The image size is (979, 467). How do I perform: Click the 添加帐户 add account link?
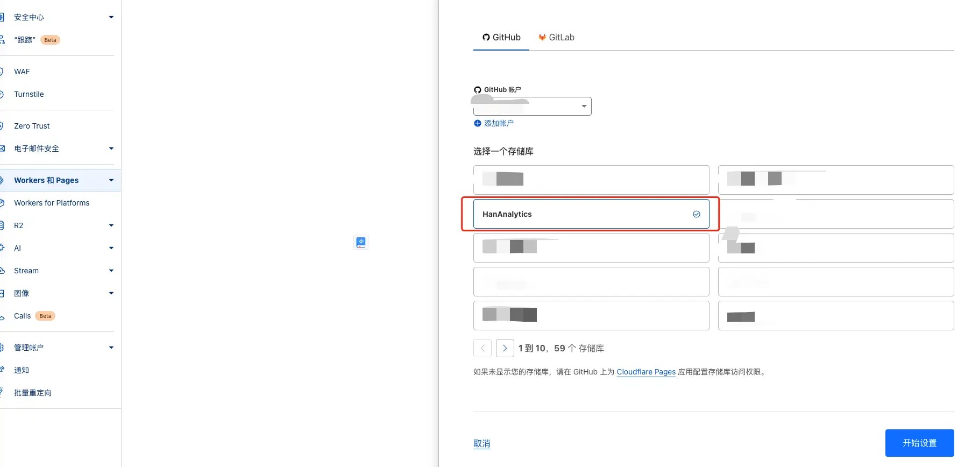[x=499, y=123]
